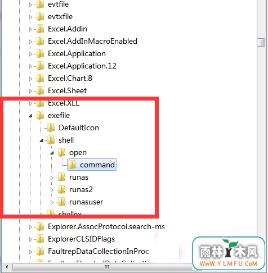Click the runas folder icon
The width and height of the screenshot is (268, 273).
click(x=61, y=177)
